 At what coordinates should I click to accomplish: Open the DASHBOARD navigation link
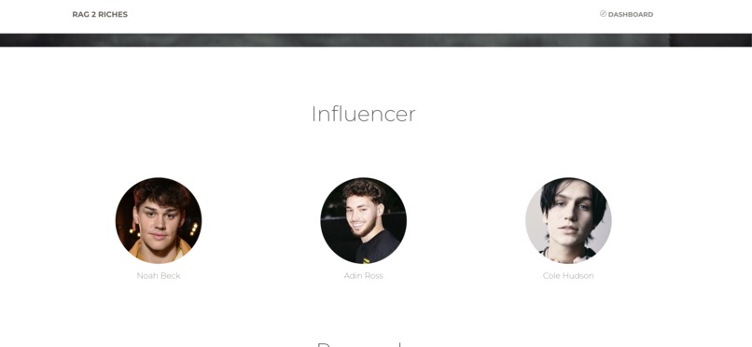pos(626,14)
